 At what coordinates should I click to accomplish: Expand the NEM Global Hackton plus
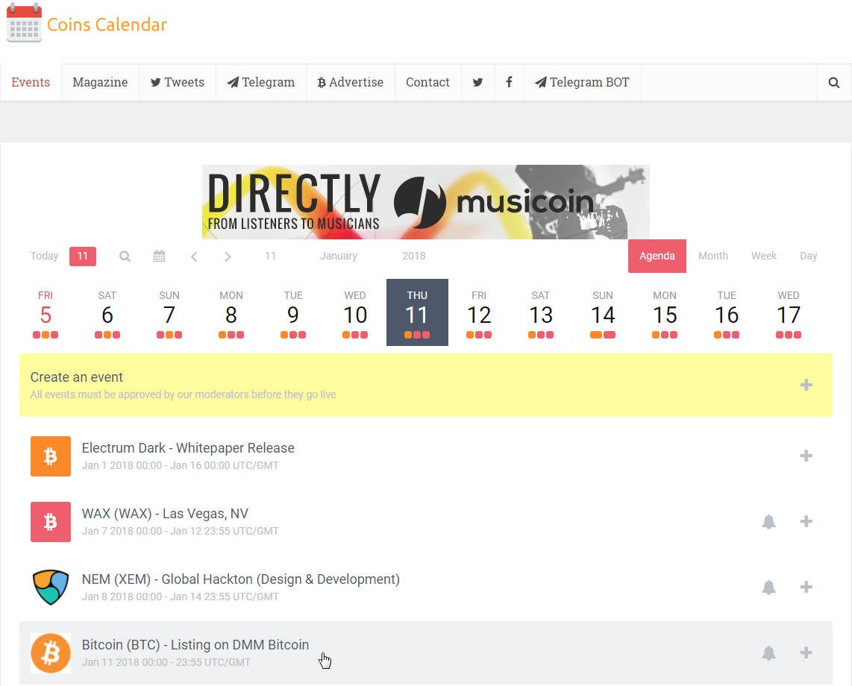(806, 587)
